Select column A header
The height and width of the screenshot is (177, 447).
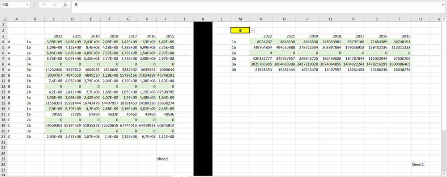point(16,19)
